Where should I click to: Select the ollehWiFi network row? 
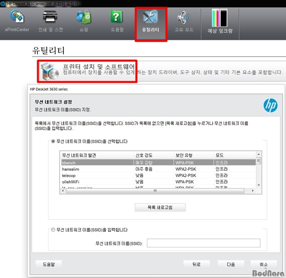158,182
